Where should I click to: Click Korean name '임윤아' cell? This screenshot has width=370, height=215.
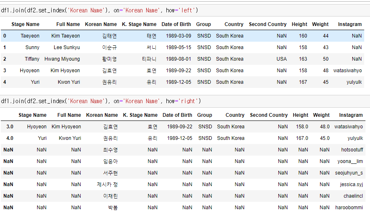[110, 161]
